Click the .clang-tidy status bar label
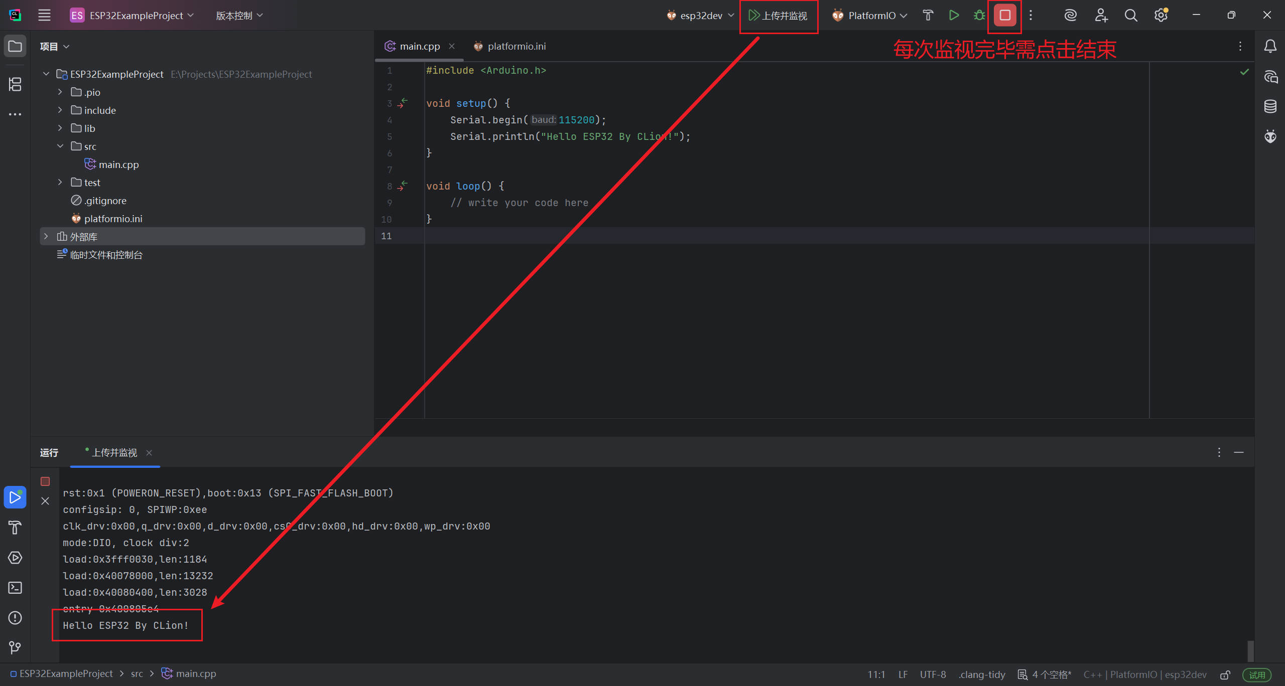 (x=982, y=674)
